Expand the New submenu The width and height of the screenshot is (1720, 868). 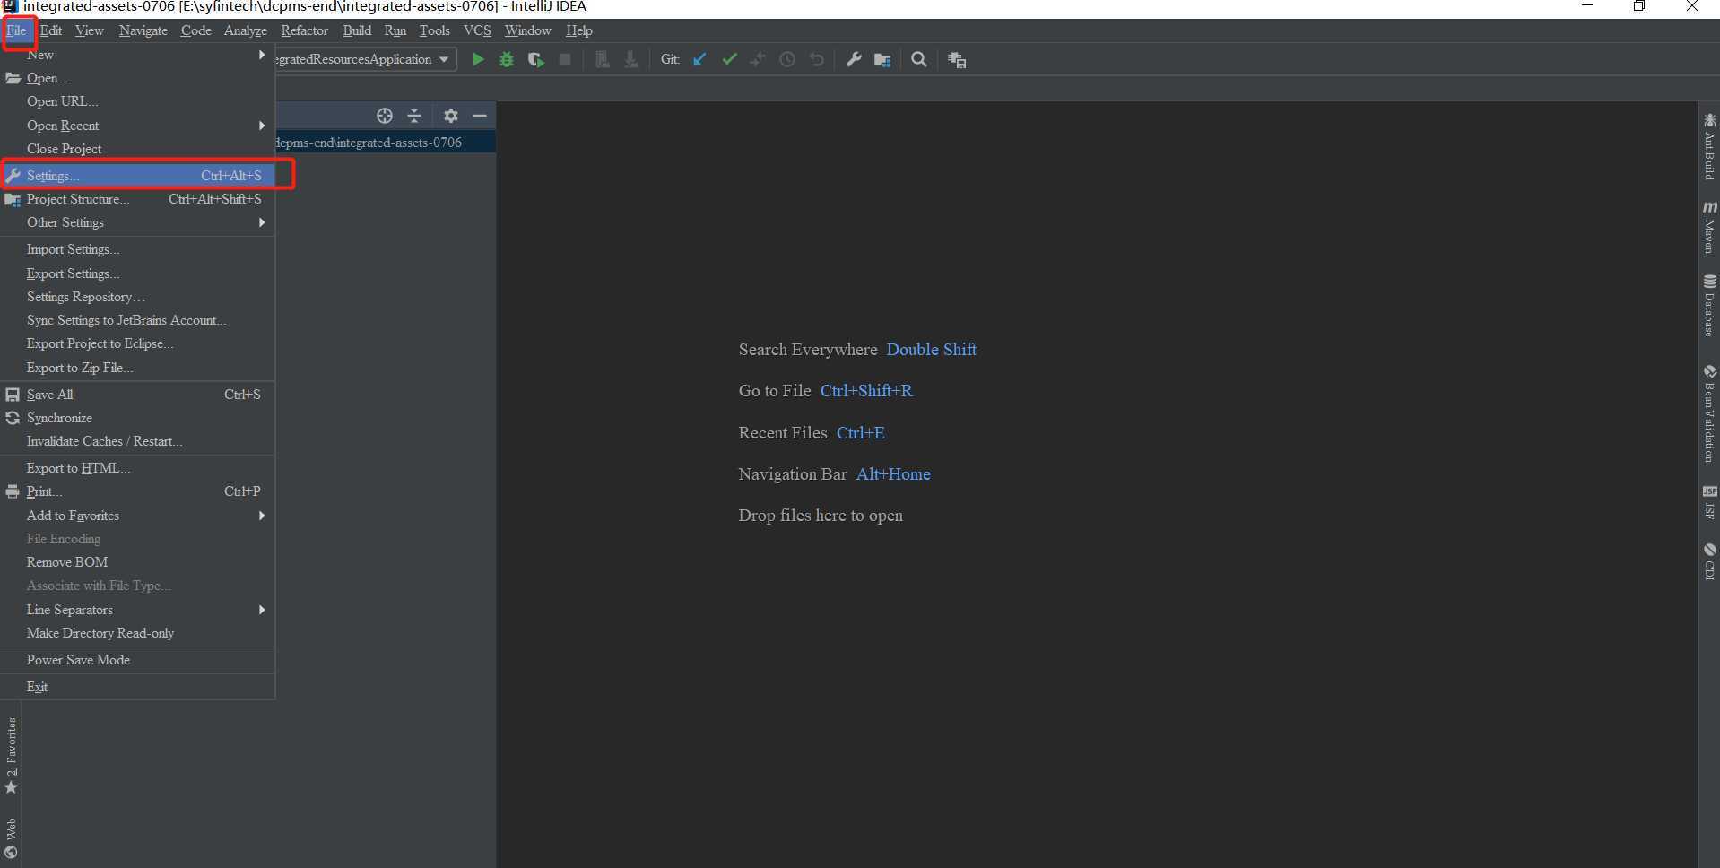tap(137, 55)
